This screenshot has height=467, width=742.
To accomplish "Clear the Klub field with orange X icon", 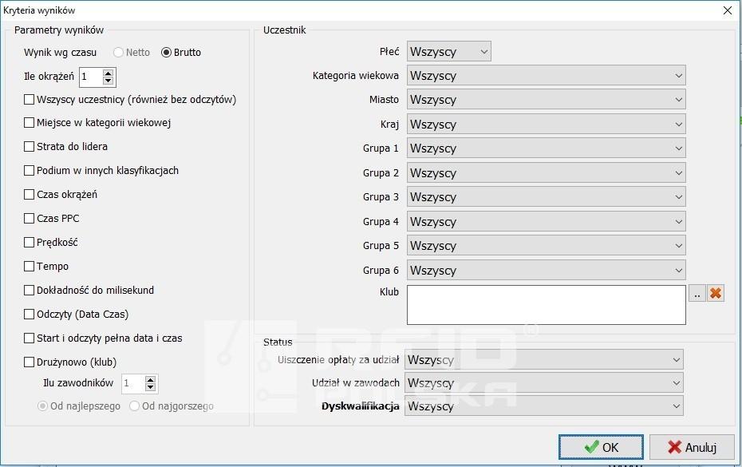I will [716, 293].
